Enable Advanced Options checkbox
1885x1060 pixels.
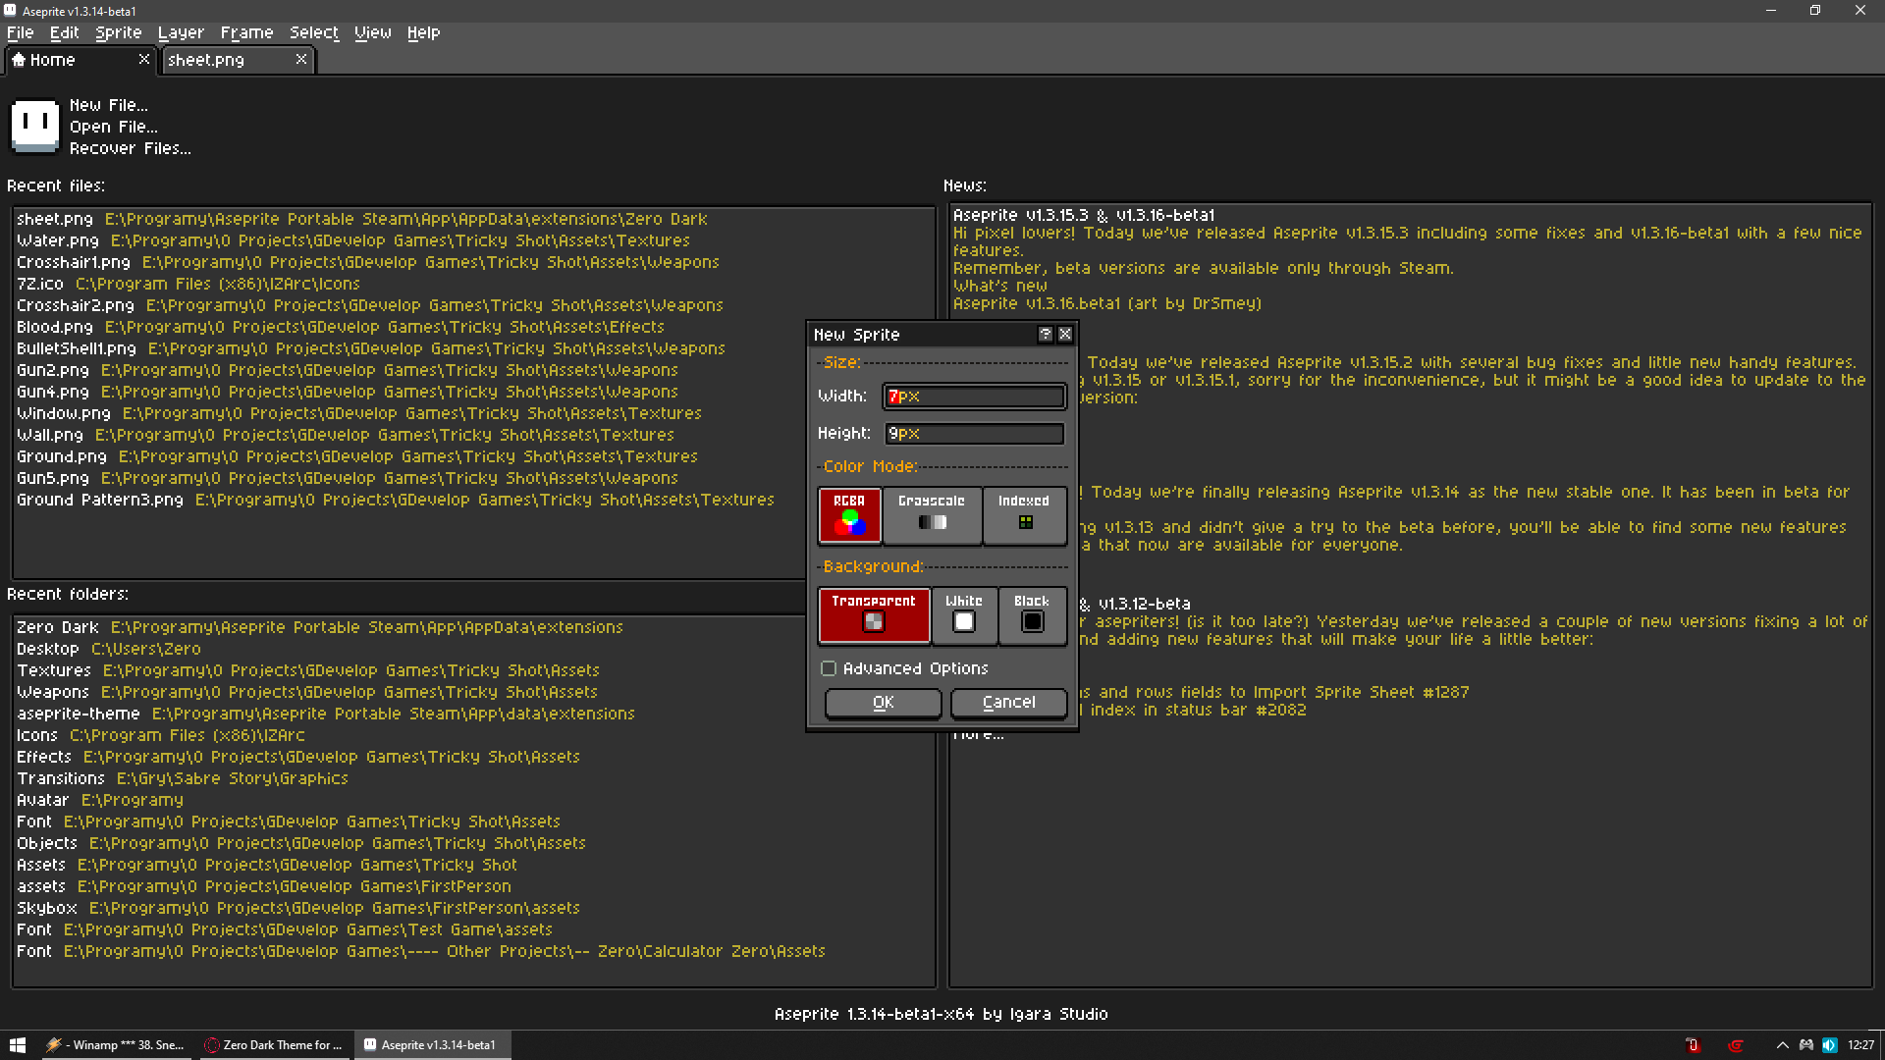829,668
